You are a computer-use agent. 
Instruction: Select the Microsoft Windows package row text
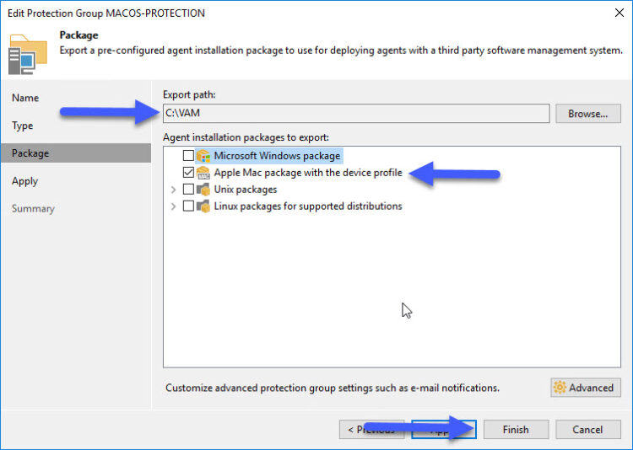(x=277, y=156)
